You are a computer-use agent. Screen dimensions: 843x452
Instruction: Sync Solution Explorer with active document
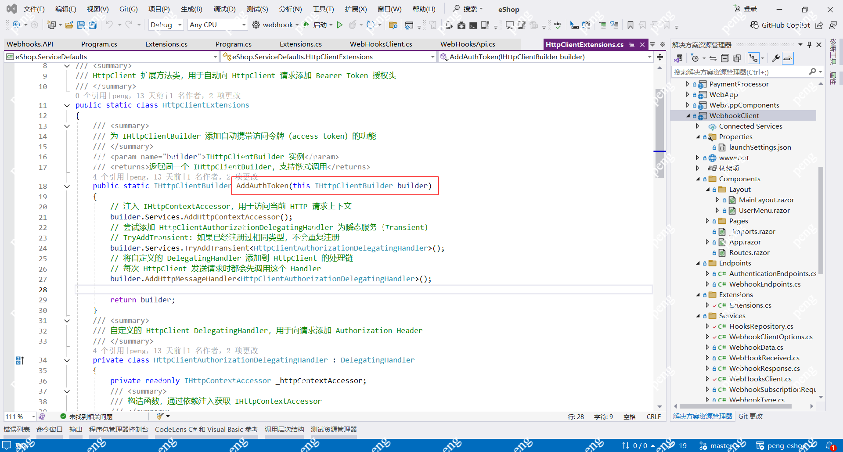click(x=713, y=57)
